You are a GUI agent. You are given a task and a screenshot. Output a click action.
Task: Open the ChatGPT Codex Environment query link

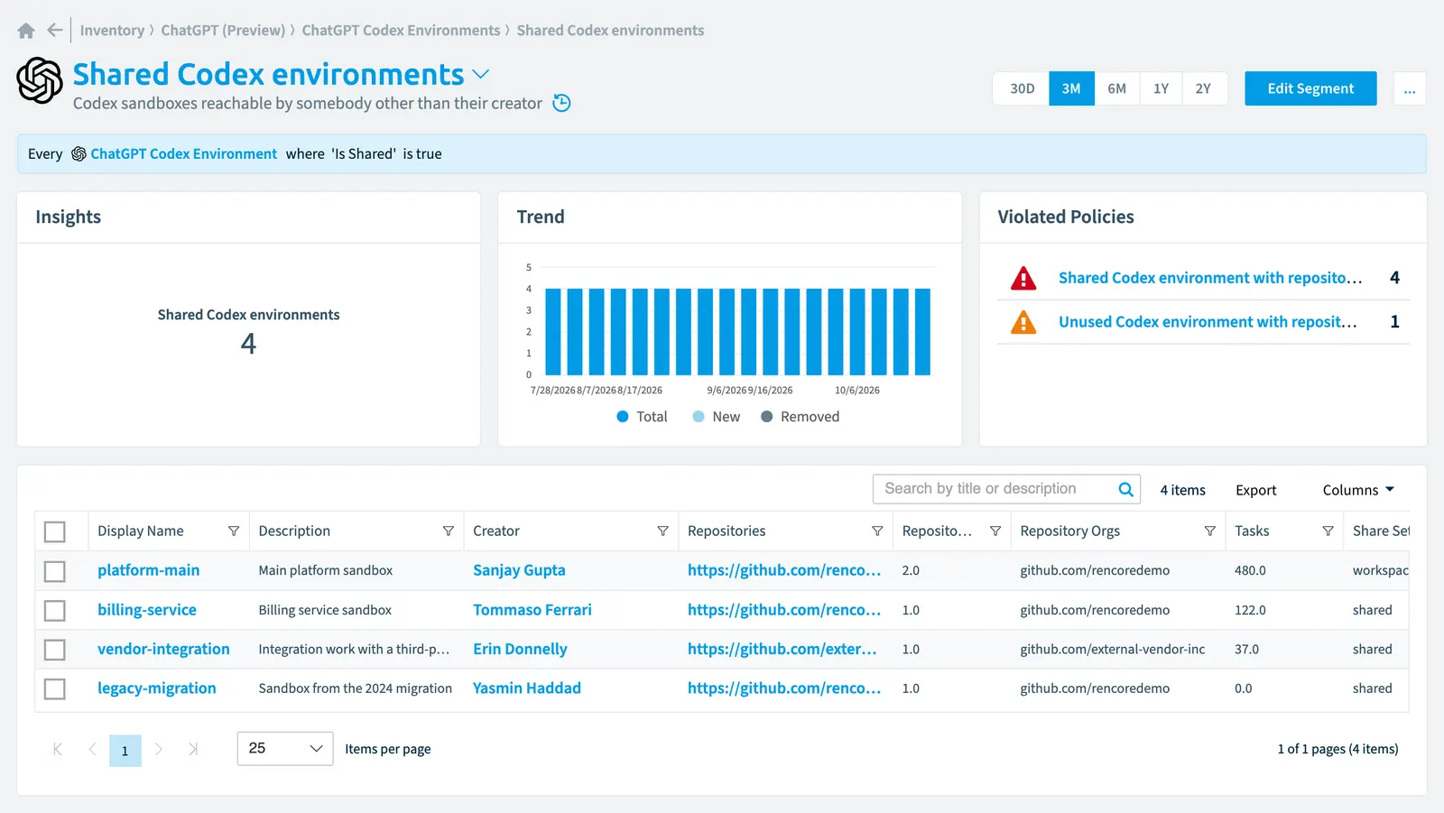pyautogui.click(x=183, y=154)
